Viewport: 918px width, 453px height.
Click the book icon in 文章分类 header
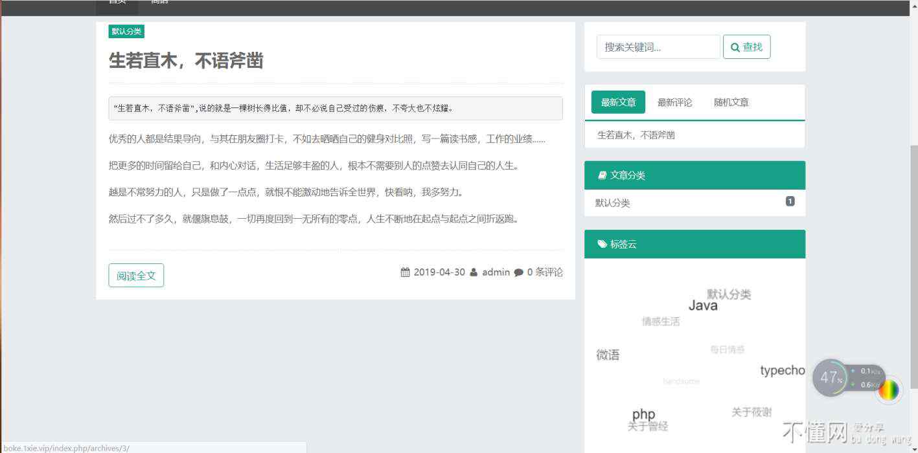(601, 175)
